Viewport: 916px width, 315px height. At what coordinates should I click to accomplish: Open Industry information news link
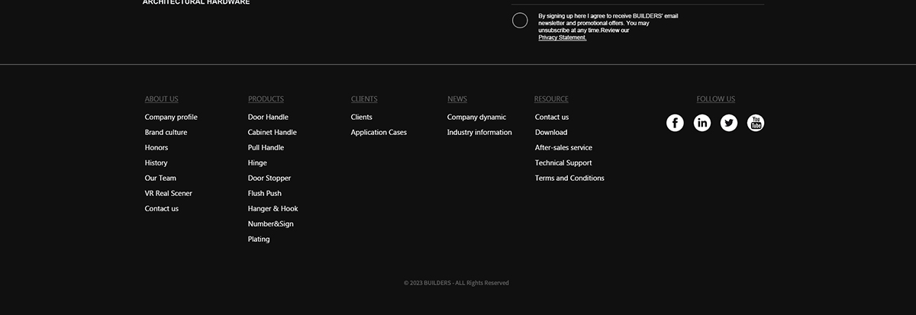tap(479, 133)
